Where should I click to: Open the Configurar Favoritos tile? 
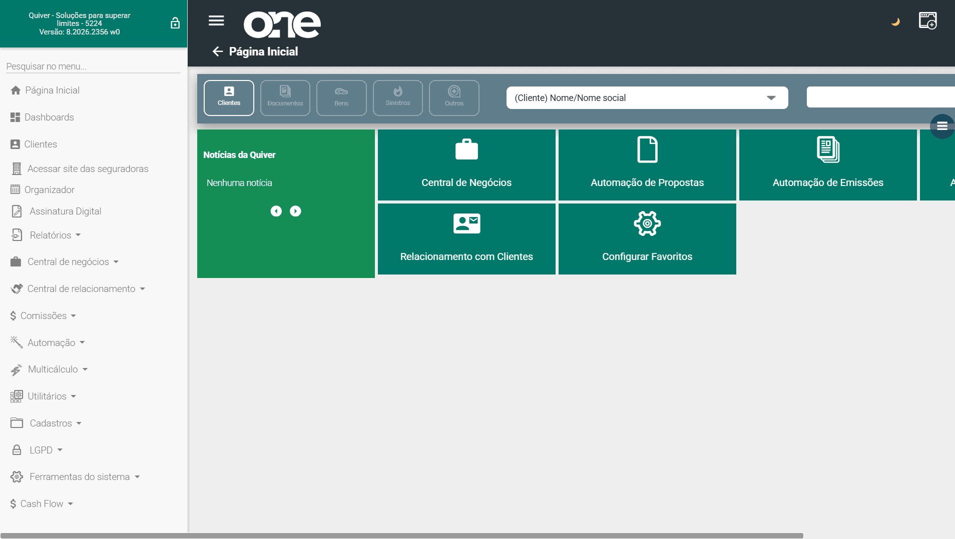pyautogui.click(x=647, y=239)
